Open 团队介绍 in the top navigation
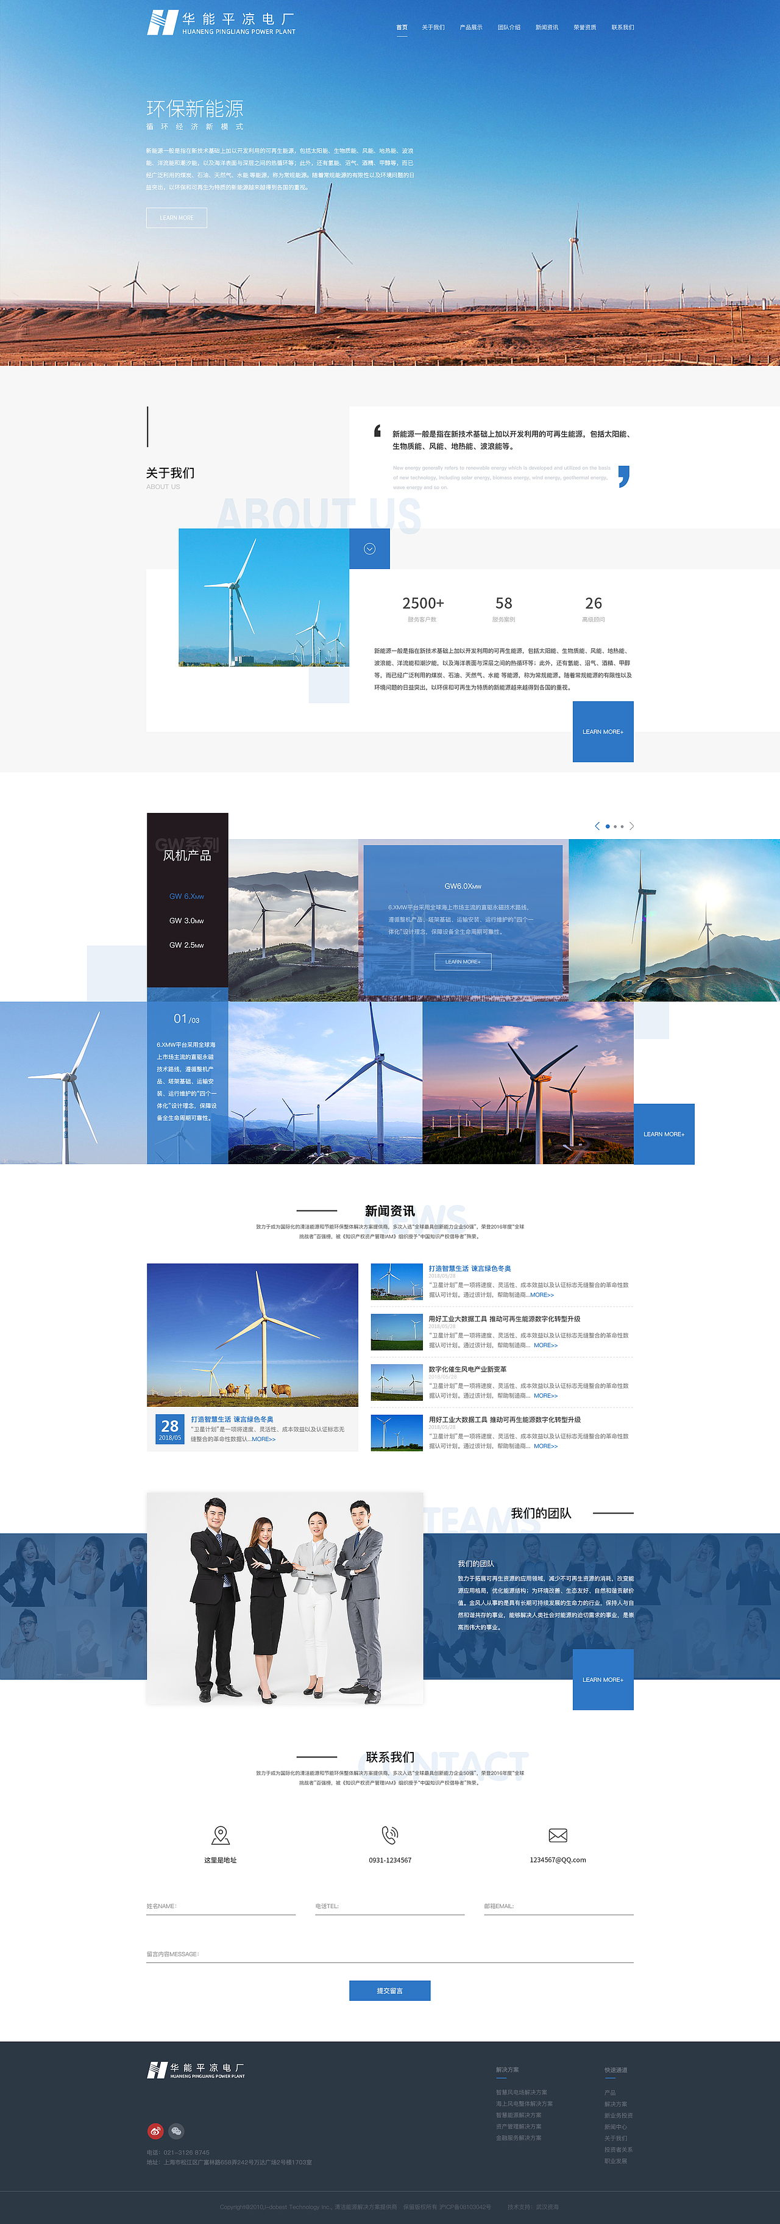This screenshot has height=2224, width=780. pos(509,27)
